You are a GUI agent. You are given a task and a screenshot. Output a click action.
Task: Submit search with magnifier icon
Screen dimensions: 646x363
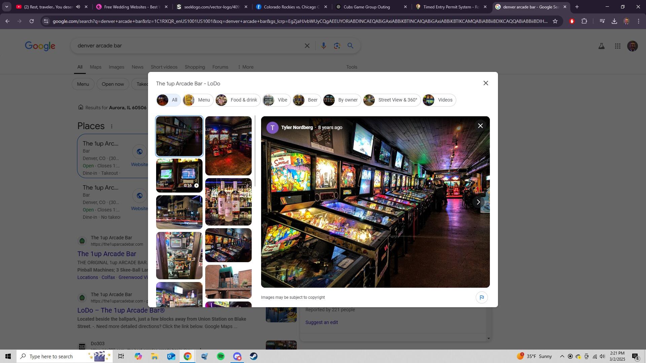[x=350, y=46]
